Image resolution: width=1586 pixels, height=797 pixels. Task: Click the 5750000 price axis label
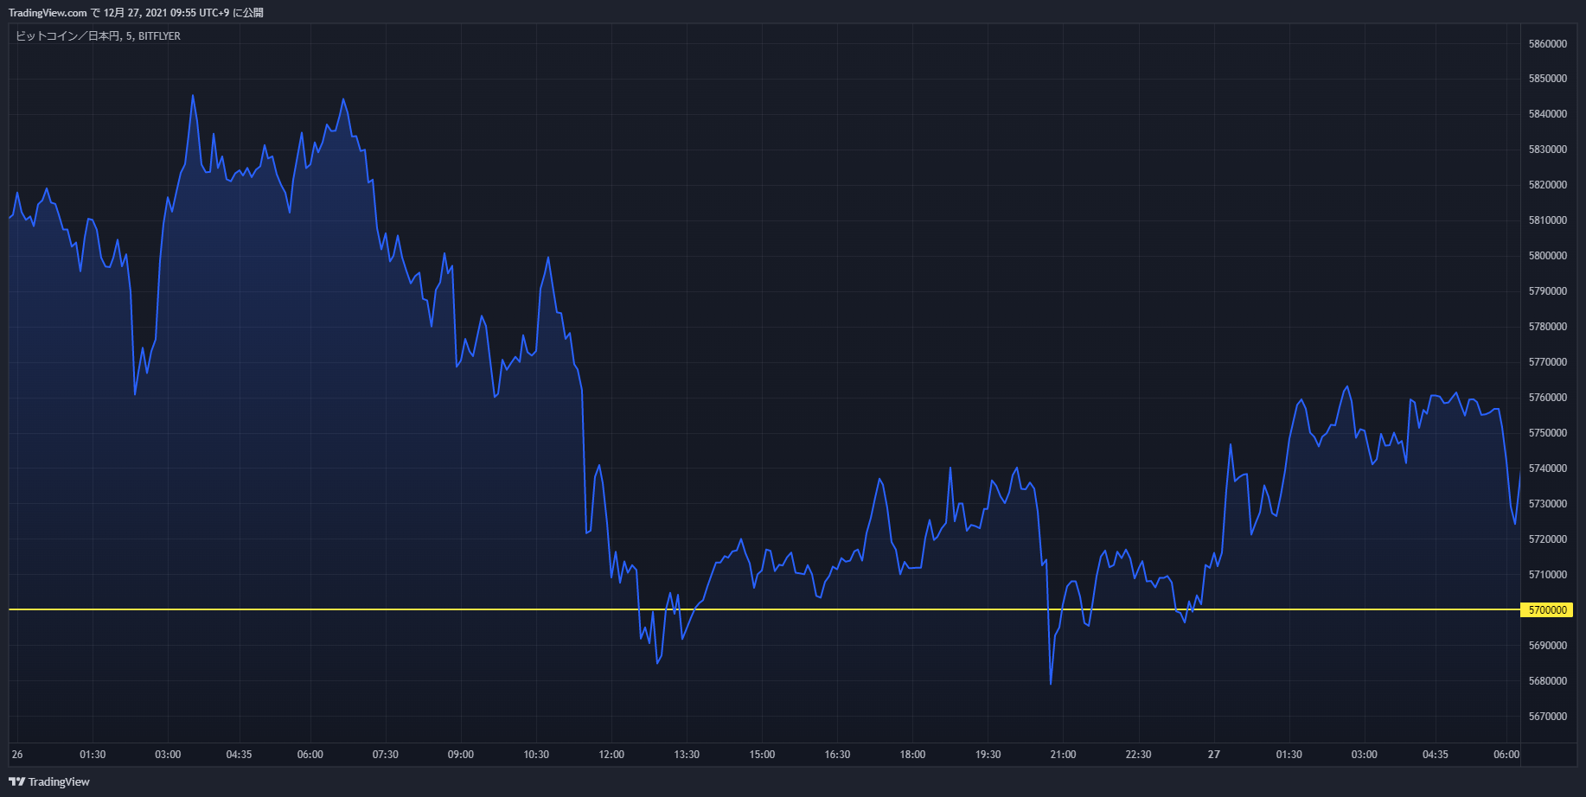(x=1547, y=433)
